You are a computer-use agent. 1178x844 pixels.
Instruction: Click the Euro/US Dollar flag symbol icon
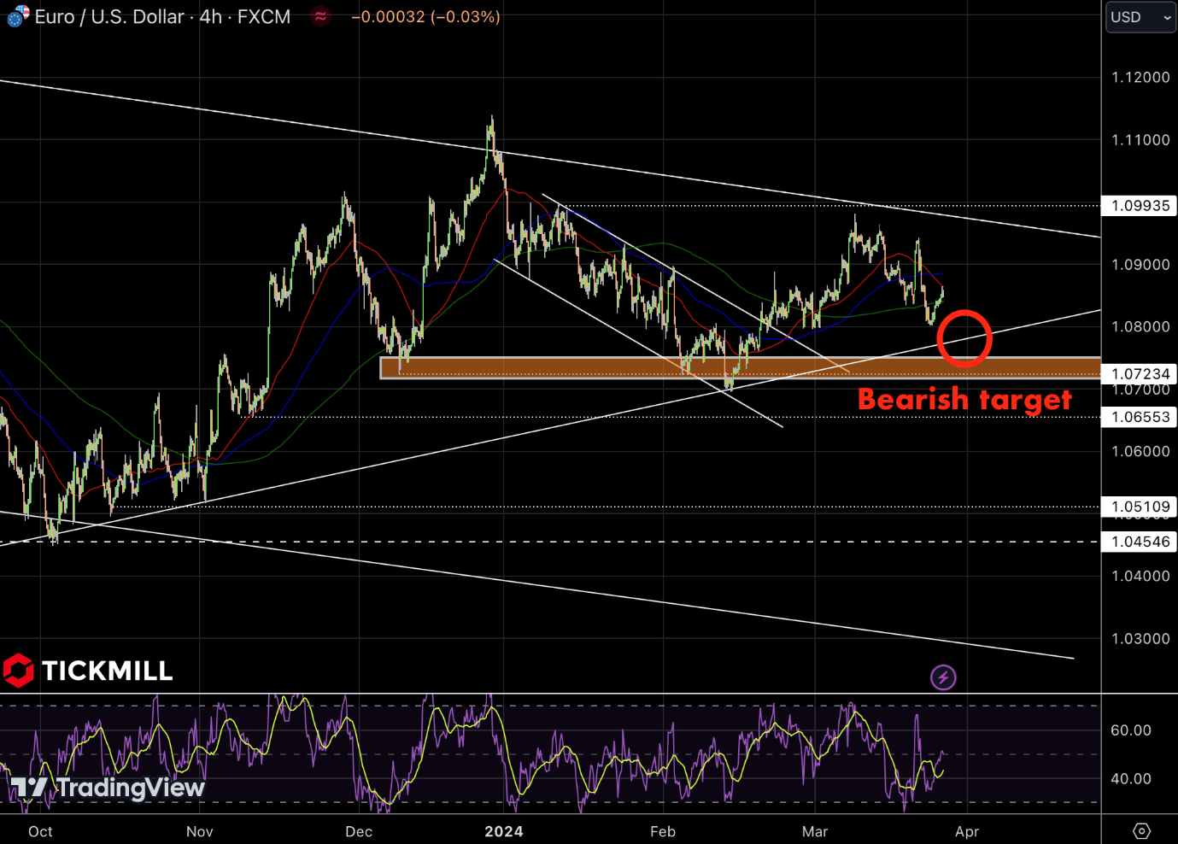point(18,15)
